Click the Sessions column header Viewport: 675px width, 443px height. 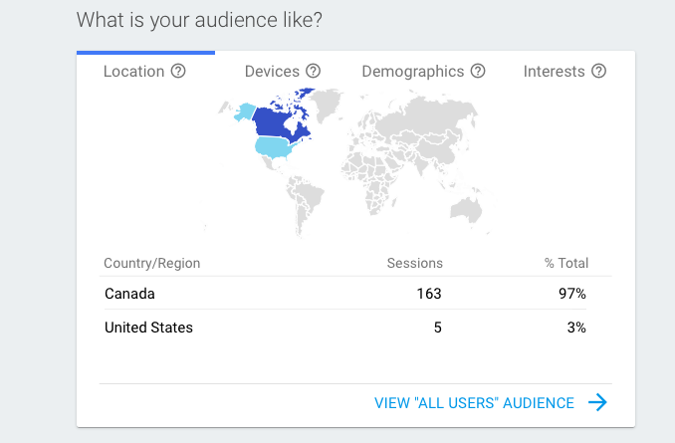click(x=414, y=263)
